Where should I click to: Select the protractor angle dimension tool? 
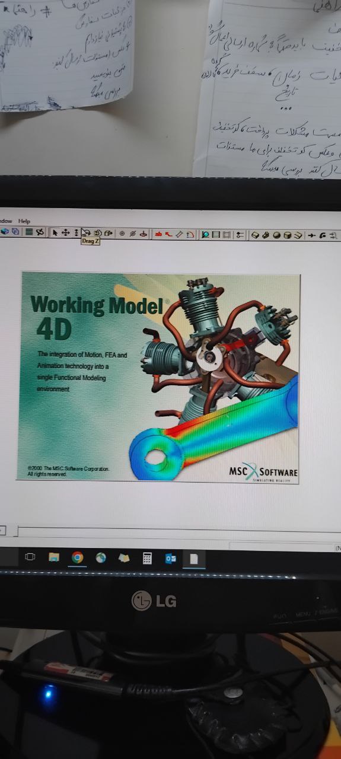pyautogui.click(x=190, y=234)
